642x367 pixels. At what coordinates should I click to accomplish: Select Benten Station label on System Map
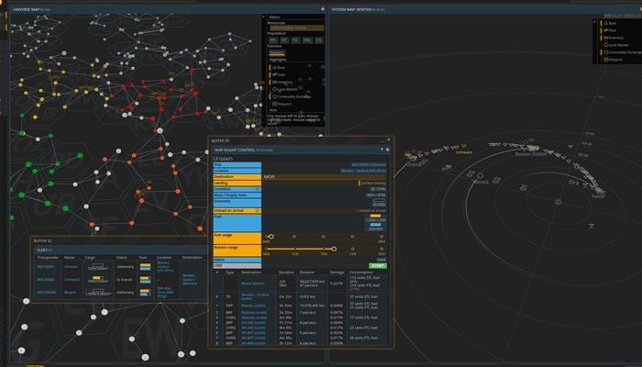click(531, 154)
